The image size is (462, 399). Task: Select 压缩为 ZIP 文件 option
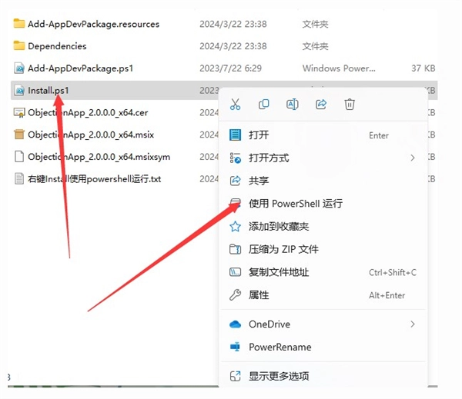pos(283,249)
